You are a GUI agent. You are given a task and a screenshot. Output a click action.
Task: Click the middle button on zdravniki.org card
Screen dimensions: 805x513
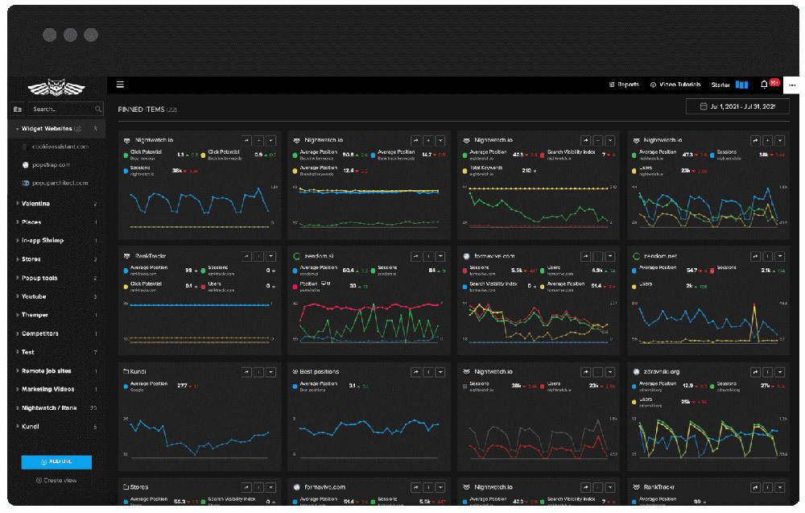pyautogui.click(x=767, y=372)
